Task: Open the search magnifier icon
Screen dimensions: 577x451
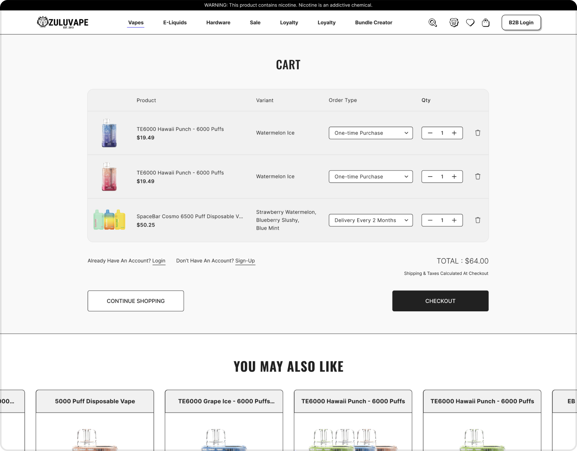Action: (x=433, y=23)
